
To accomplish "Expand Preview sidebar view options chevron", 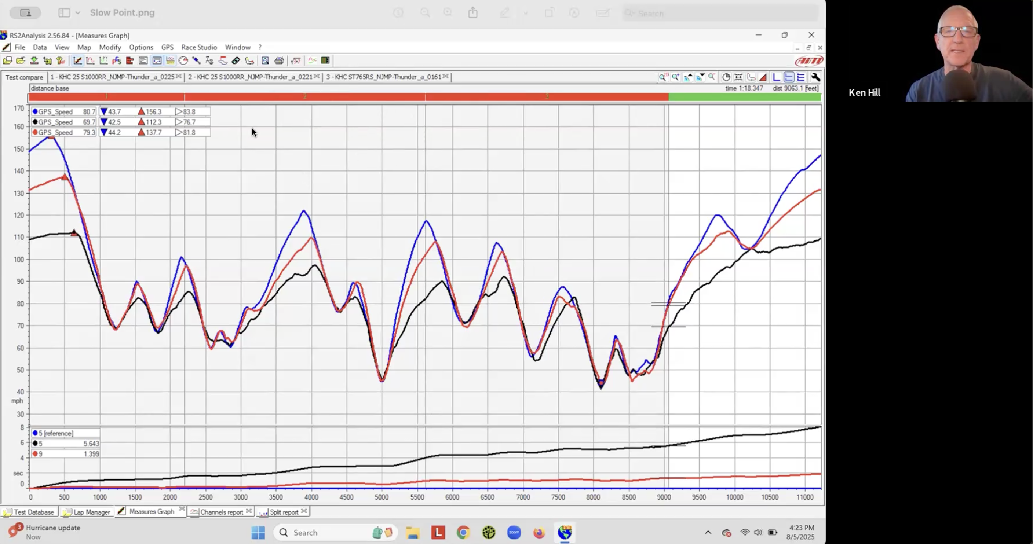I will (x=78, y=13).
